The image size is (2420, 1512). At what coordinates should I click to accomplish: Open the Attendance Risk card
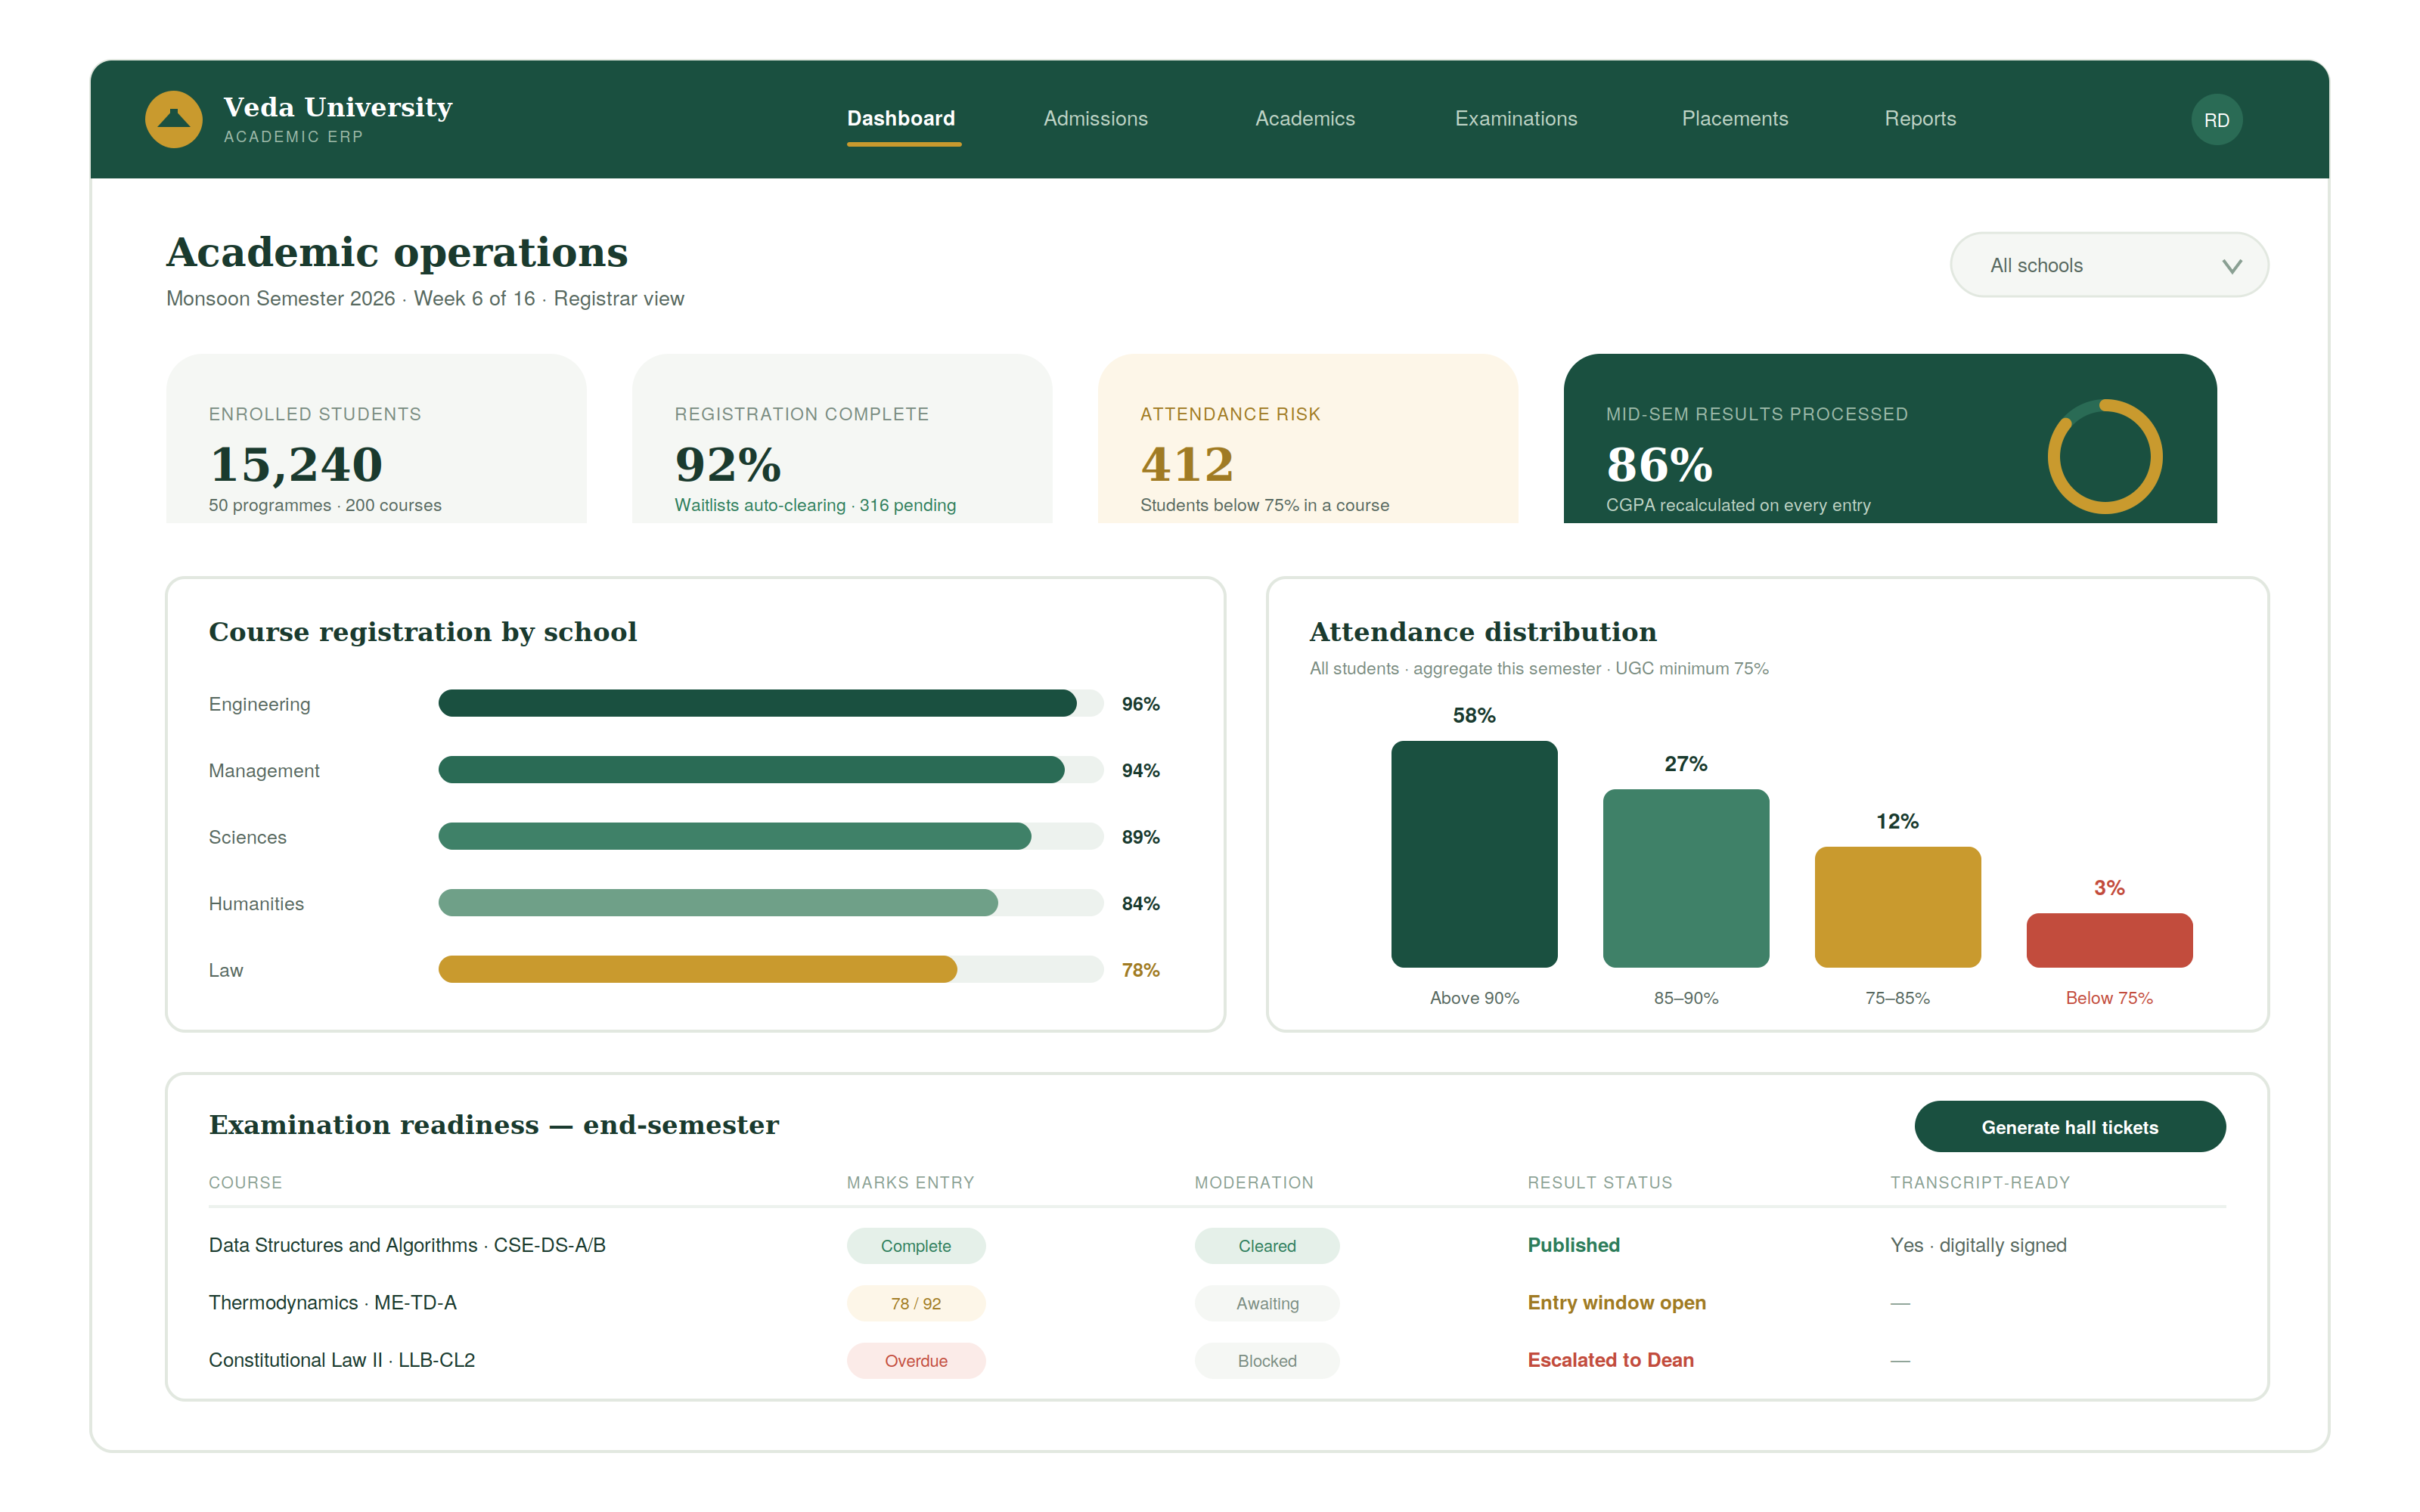[1308, 438]
